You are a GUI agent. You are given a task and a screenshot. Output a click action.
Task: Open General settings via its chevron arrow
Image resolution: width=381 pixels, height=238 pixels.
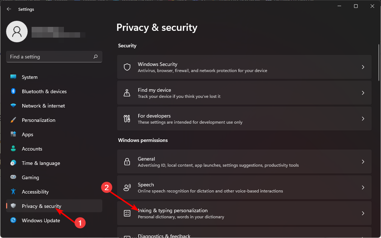[x=363, y=161]
